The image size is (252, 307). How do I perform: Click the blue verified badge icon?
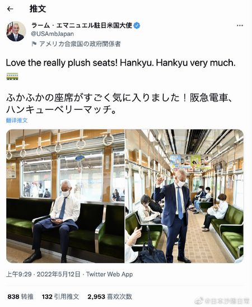(x=137, y=25)
